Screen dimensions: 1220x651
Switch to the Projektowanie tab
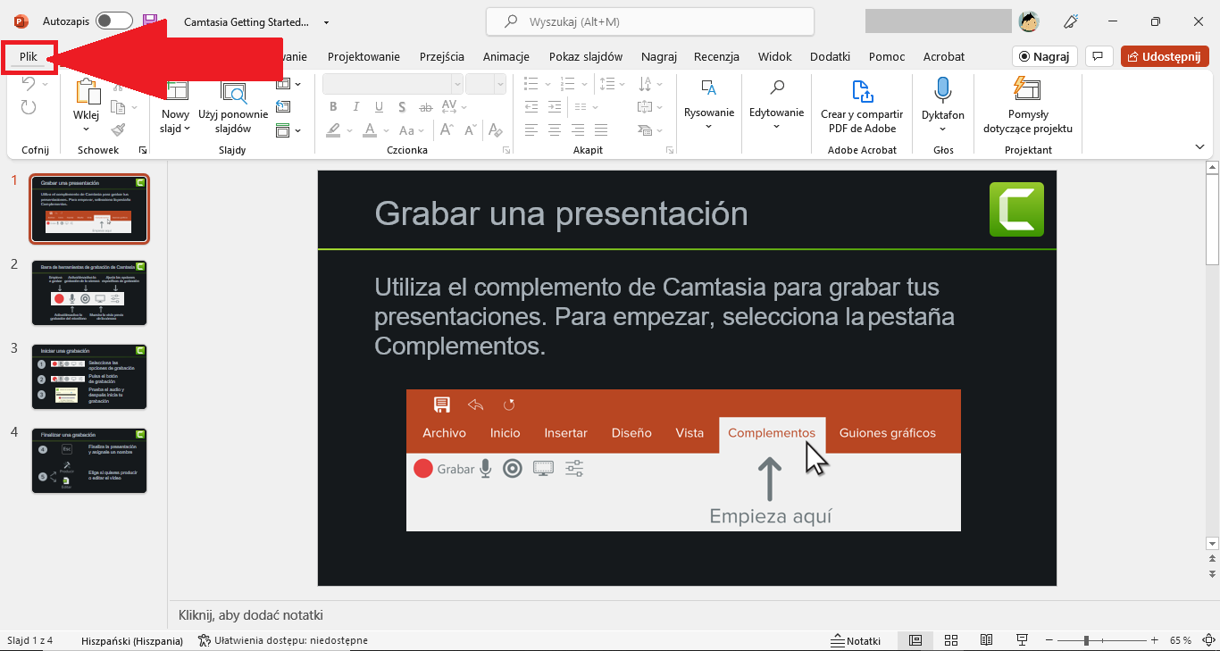[x=363, y=56]
